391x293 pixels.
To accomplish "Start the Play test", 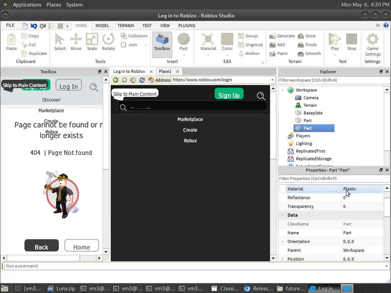I will tap(334, 42).
